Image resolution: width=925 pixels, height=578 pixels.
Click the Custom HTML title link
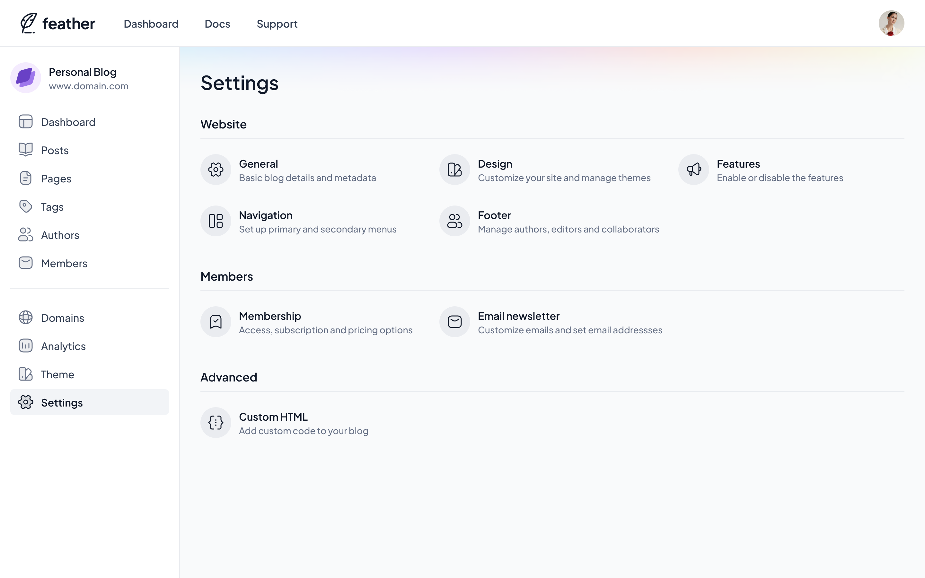273,417
